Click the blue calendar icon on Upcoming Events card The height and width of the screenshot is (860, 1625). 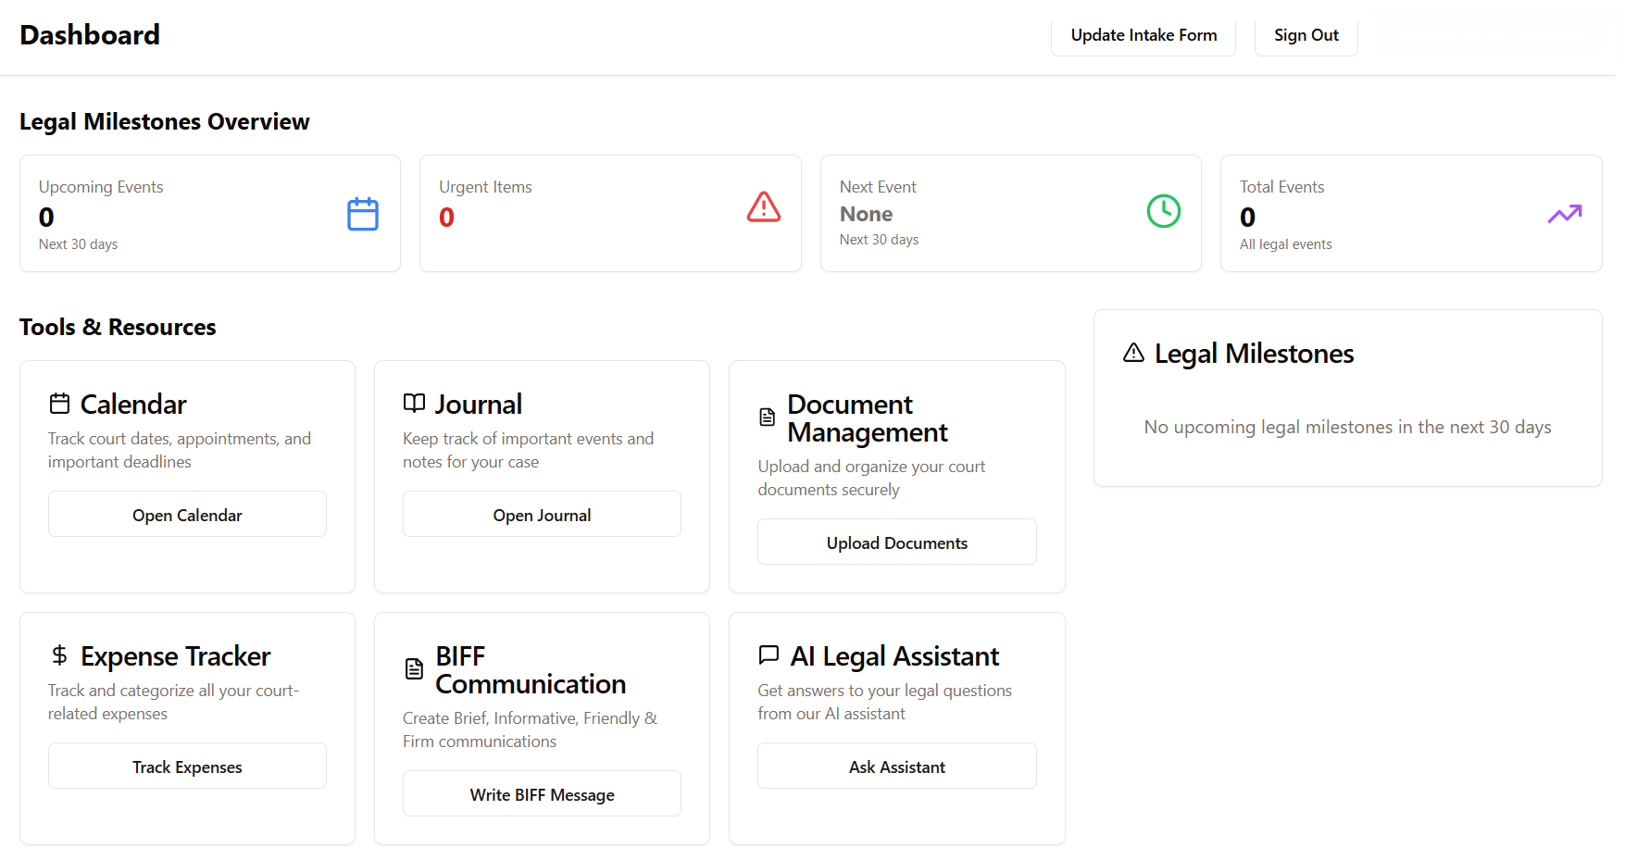coord(362,214)
